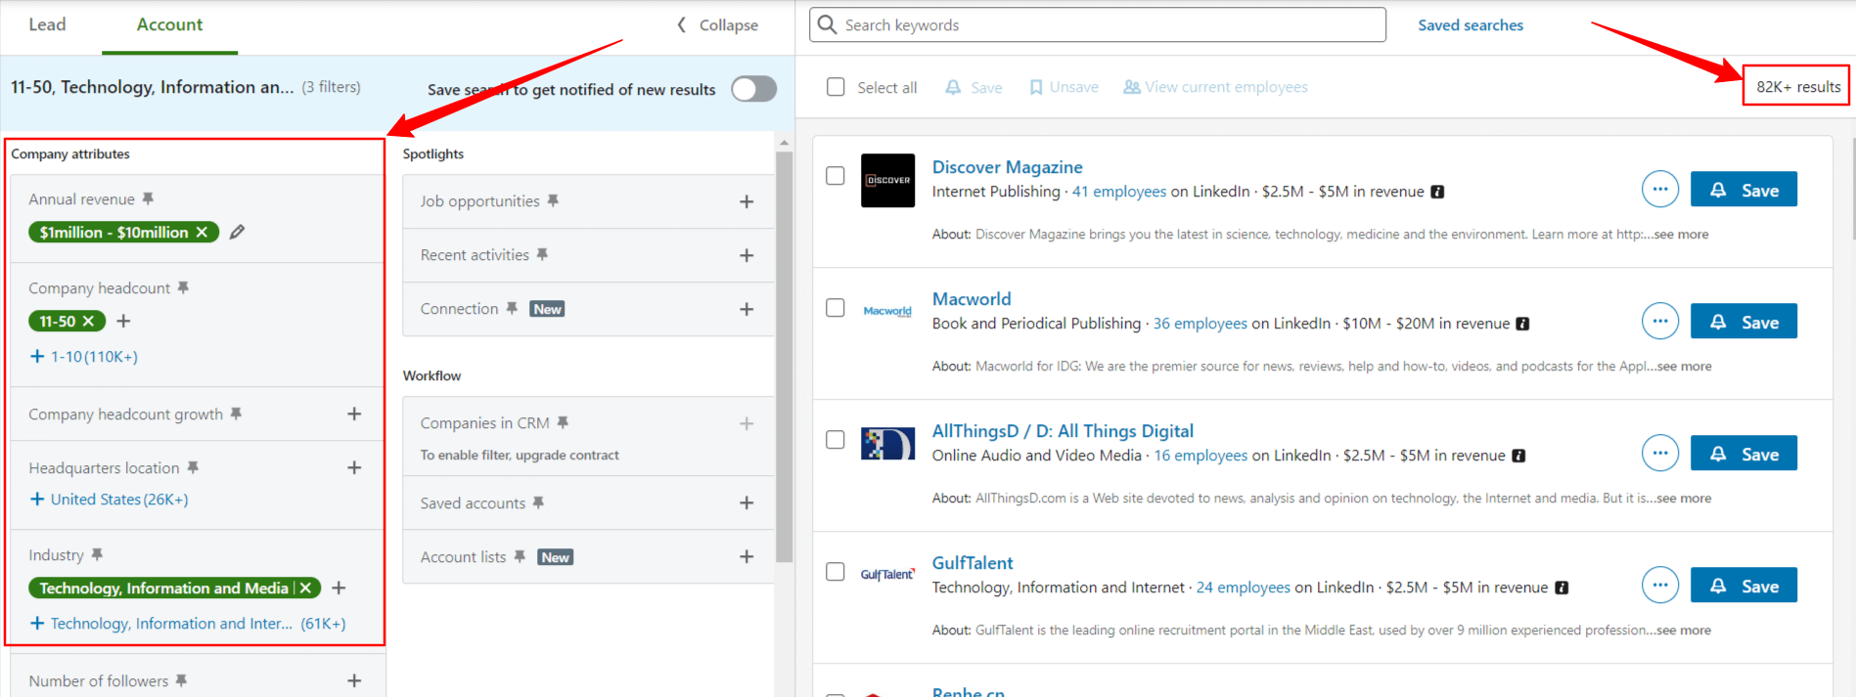This screenshot has width=1856, height=697.
Task: Open more options for Discover Magazine
Action: 1659,190
